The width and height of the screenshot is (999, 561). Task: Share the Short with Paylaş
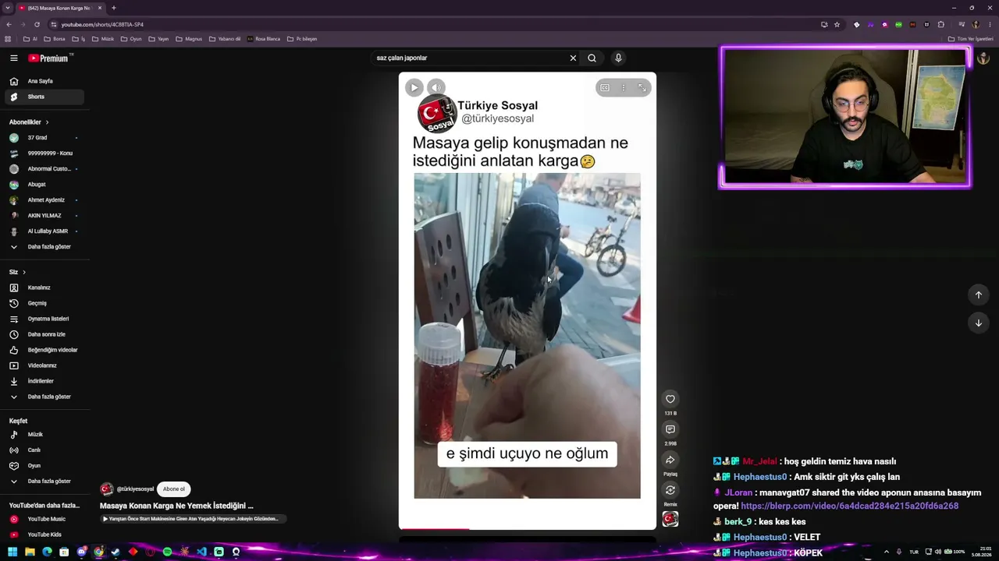click(x=670, y=460)
